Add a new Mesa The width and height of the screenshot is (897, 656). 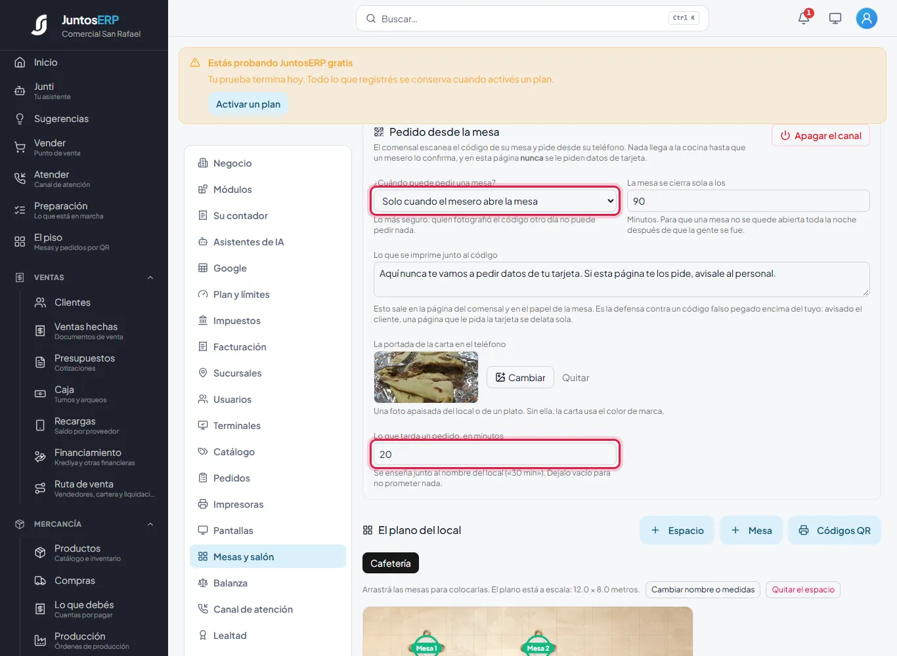click(751, 531)
